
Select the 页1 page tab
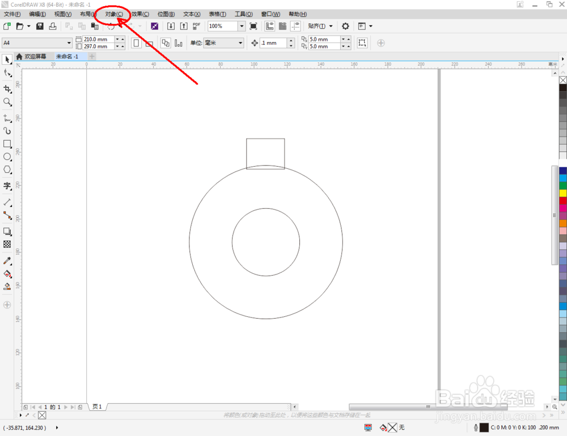click(x=97, y=407)
